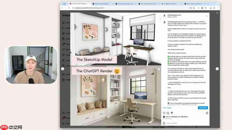Switch to the fifth browser tab
The width and height of the screenshot is (232, 130).
[x=172, y=4]
